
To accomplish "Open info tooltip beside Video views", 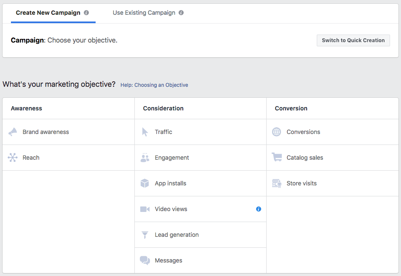I will [259, 209].
